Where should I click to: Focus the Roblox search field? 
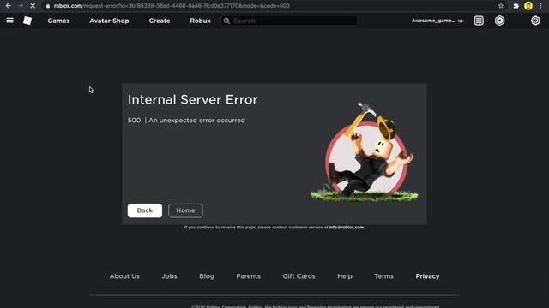289,21
